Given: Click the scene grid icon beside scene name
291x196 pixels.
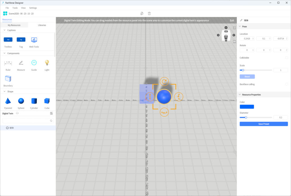Looking at the screenshot, I should (x=5, y=13).
